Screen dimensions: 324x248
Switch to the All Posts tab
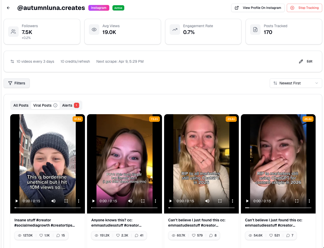[21, 105]
